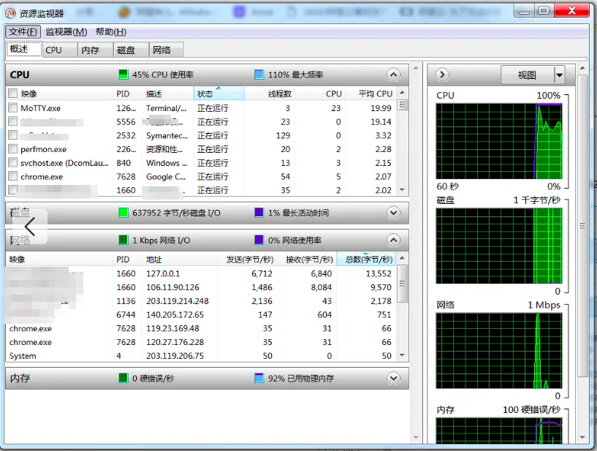This screenshot has height=451, width=597.
Task: Check the MoTTY.exe process checkbox
Action: (x=12, y=107)
